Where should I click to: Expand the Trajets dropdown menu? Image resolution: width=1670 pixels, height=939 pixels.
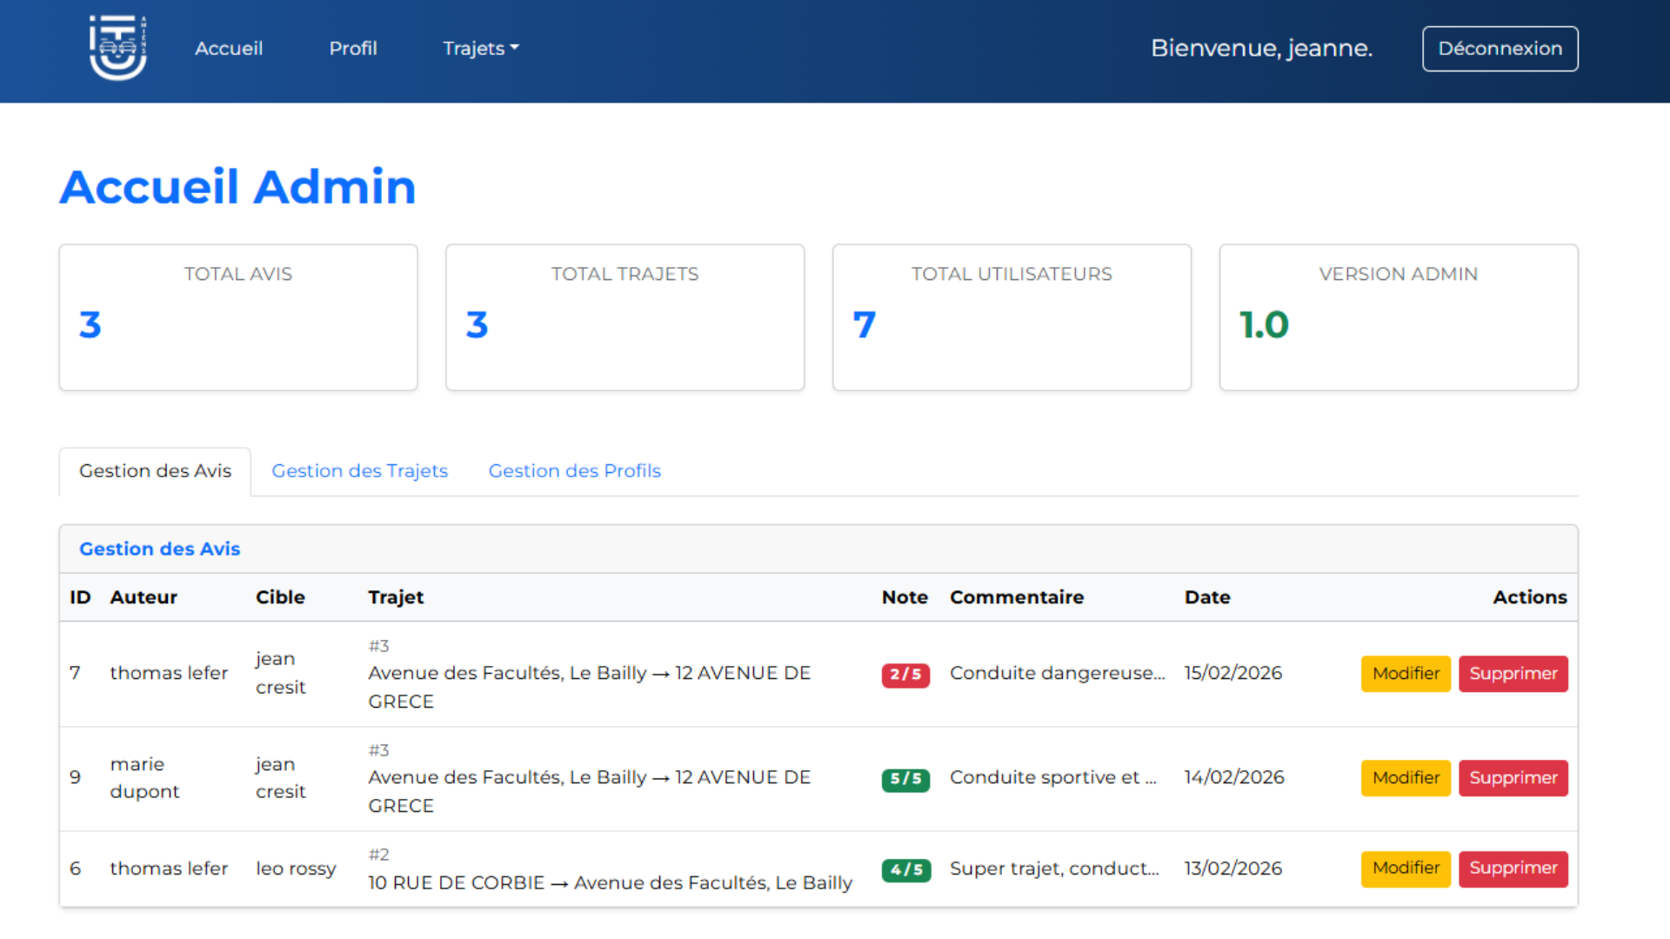481,49
